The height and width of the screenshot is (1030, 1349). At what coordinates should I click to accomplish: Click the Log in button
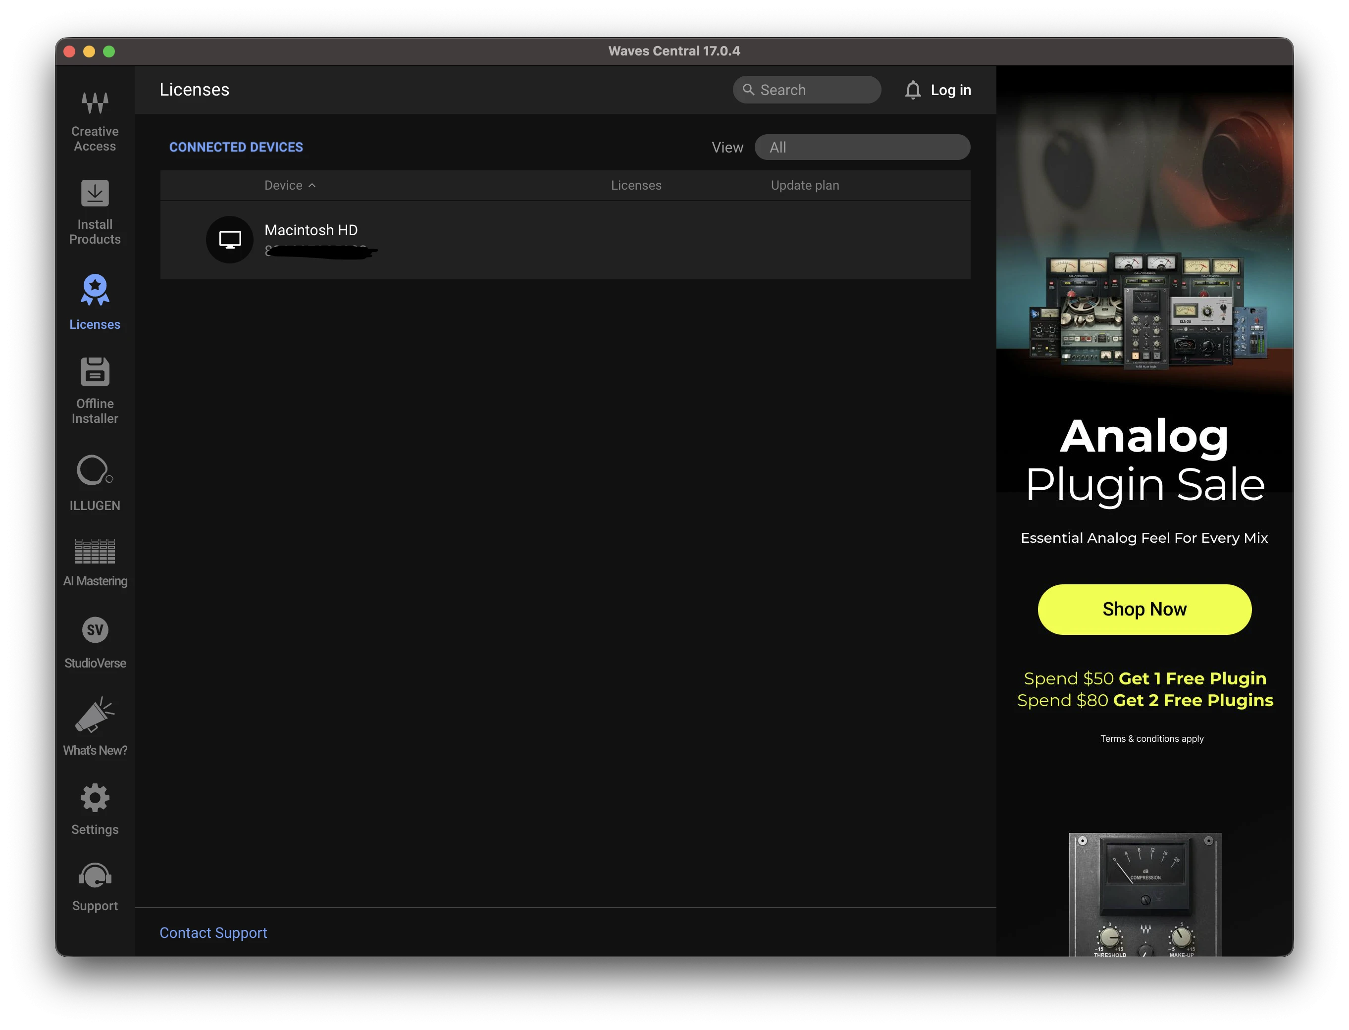tap(950, 90)
